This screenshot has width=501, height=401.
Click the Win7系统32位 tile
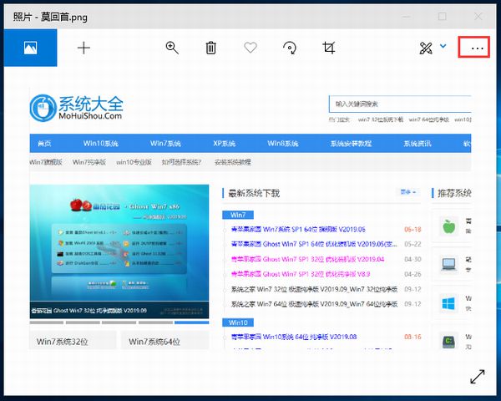point(73,341)
